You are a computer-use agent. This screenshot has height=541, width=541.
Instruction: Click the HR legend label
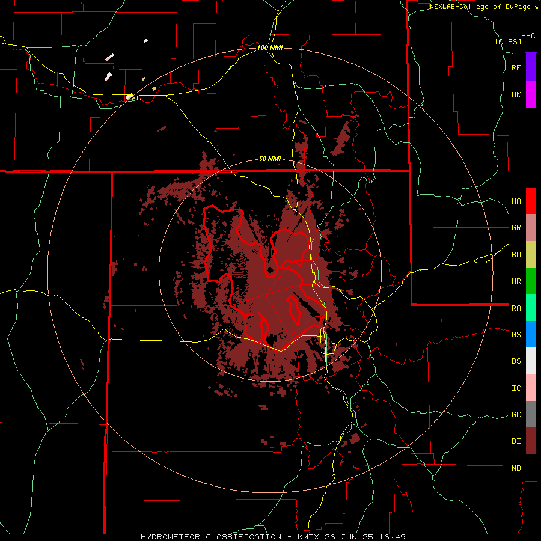click(516, 281)
